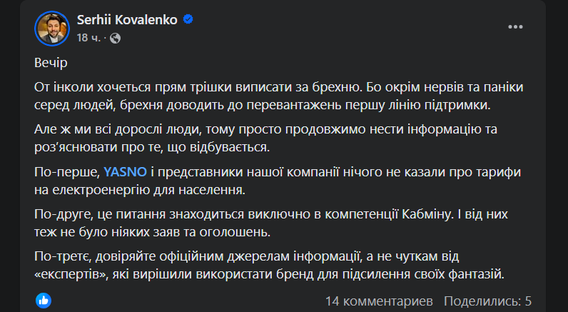
Task: Show the 14 комментариев list
Action: (x=379, y=301)
